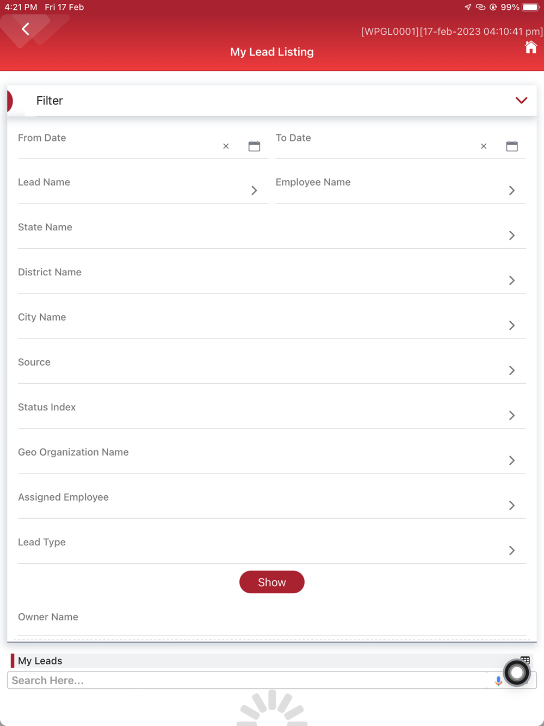Select the City Name field
544x726 pixels.
(x=272, y=323)
